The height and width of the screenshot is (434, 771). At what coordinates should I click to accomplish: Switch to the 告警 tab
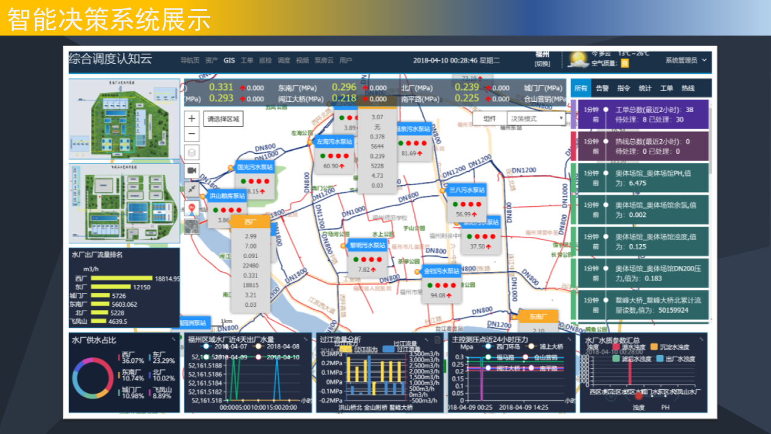[602, 88]
